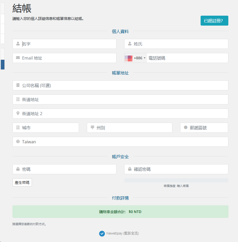The height and width of the screenshot is (242, 238).
Task: Click the signpost icon in state field
Action: 92,128
